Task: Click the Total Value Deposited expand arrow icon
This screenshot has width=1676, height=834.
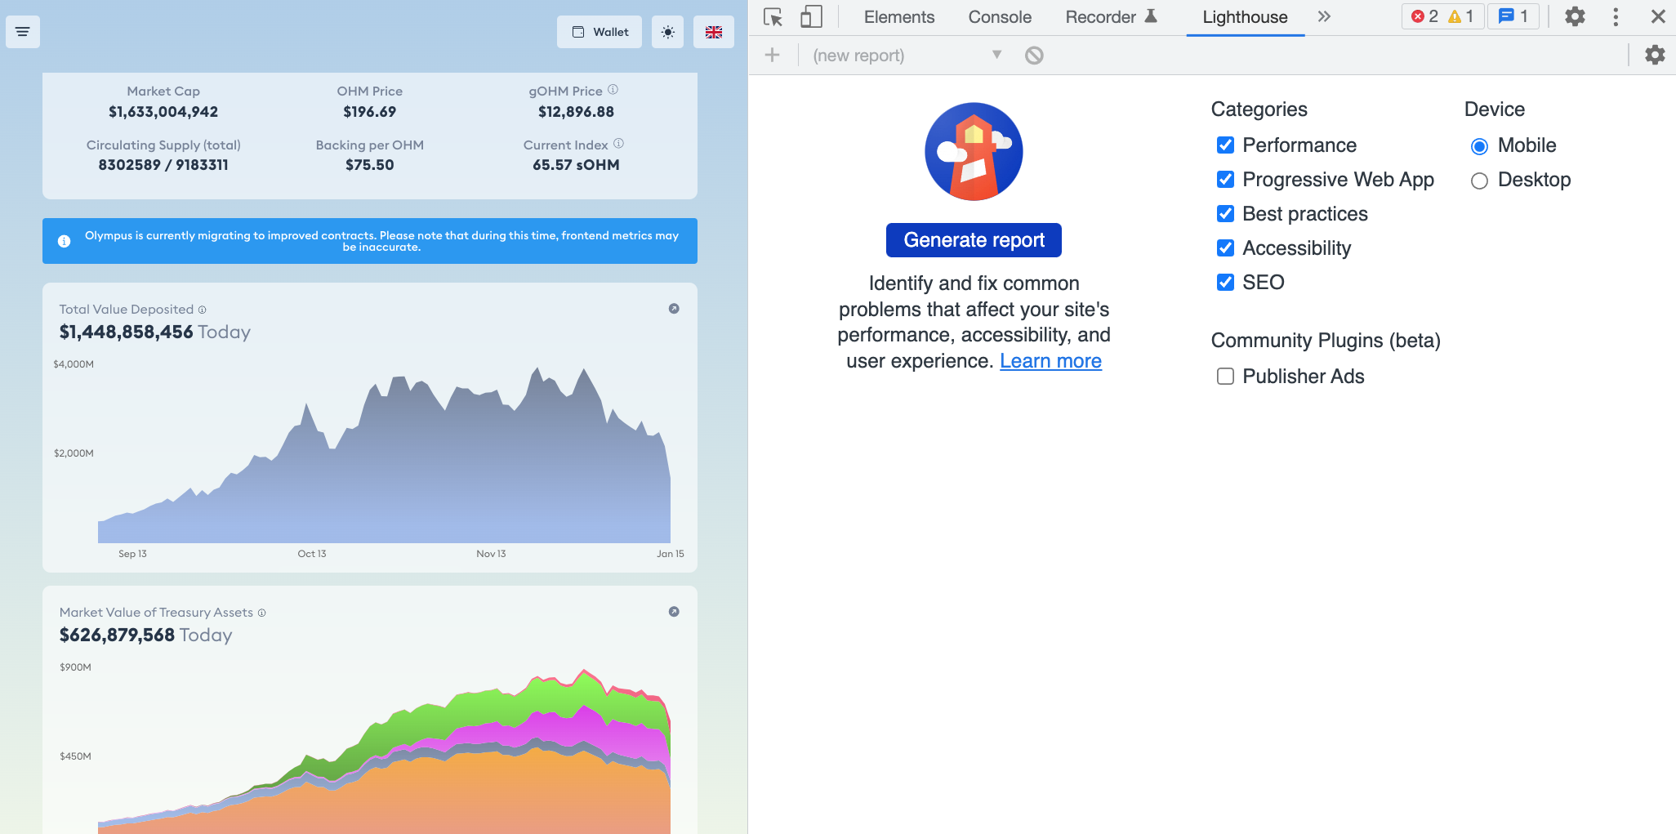Action: 675,309
